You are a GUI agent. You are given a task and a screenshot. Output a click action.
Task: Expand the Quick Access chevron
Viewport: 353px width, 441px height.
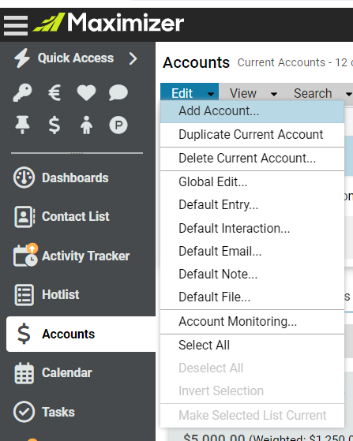point(133,58)
